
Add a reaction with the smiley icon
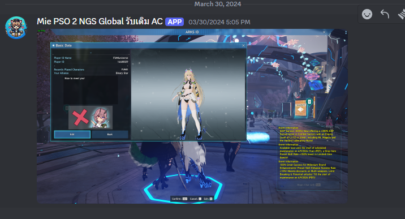click(367, 14)
